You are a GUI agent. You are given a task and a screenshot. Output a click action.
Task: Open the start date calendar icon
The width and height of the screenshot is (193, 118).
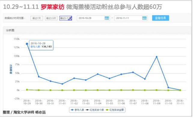[x=107, y=18]
